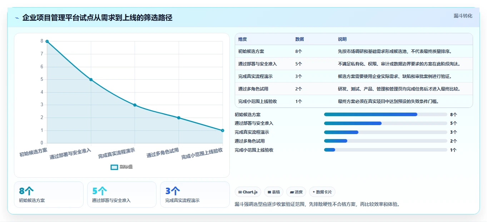Image resolution: width=487 pixels, height=222 pixels.
Task: Click the 完成真实流程演示 table row name
Action: pyautogui.click(x=255, y=77)
